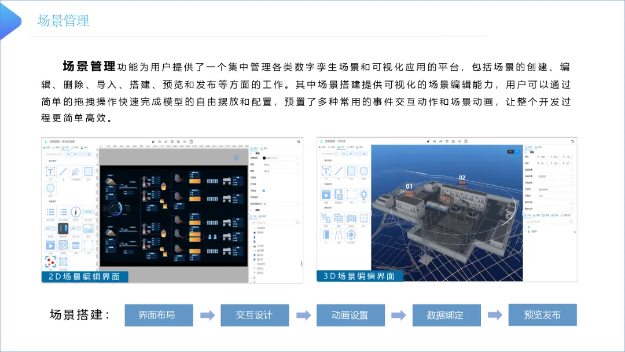Viewport: 625px width, 352px height.
Task: Toggle the blue checkbox in 2D properties panel
Action: click(x=263, y=191)
